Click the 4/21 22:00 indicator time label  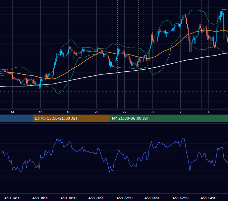point(124,198)
